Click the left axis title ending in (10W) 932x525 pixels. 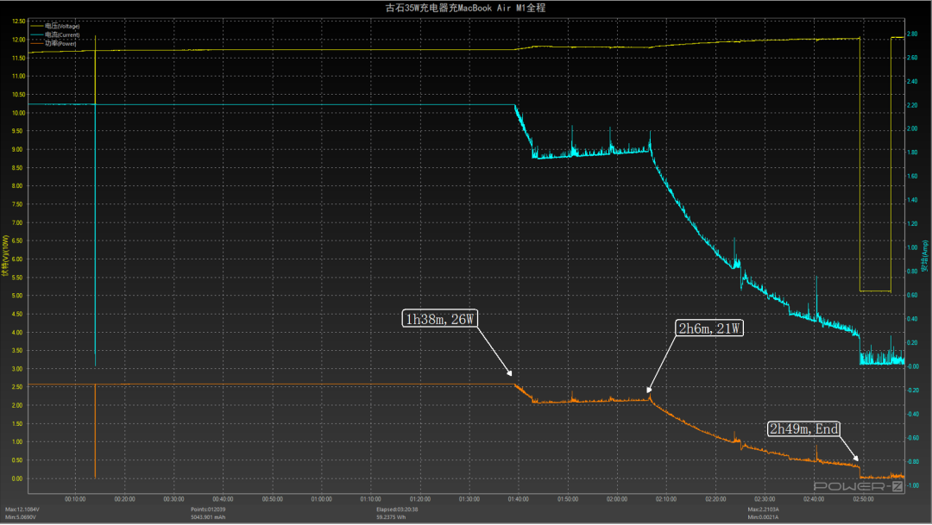pyautogui.click(x=5, y=255)
